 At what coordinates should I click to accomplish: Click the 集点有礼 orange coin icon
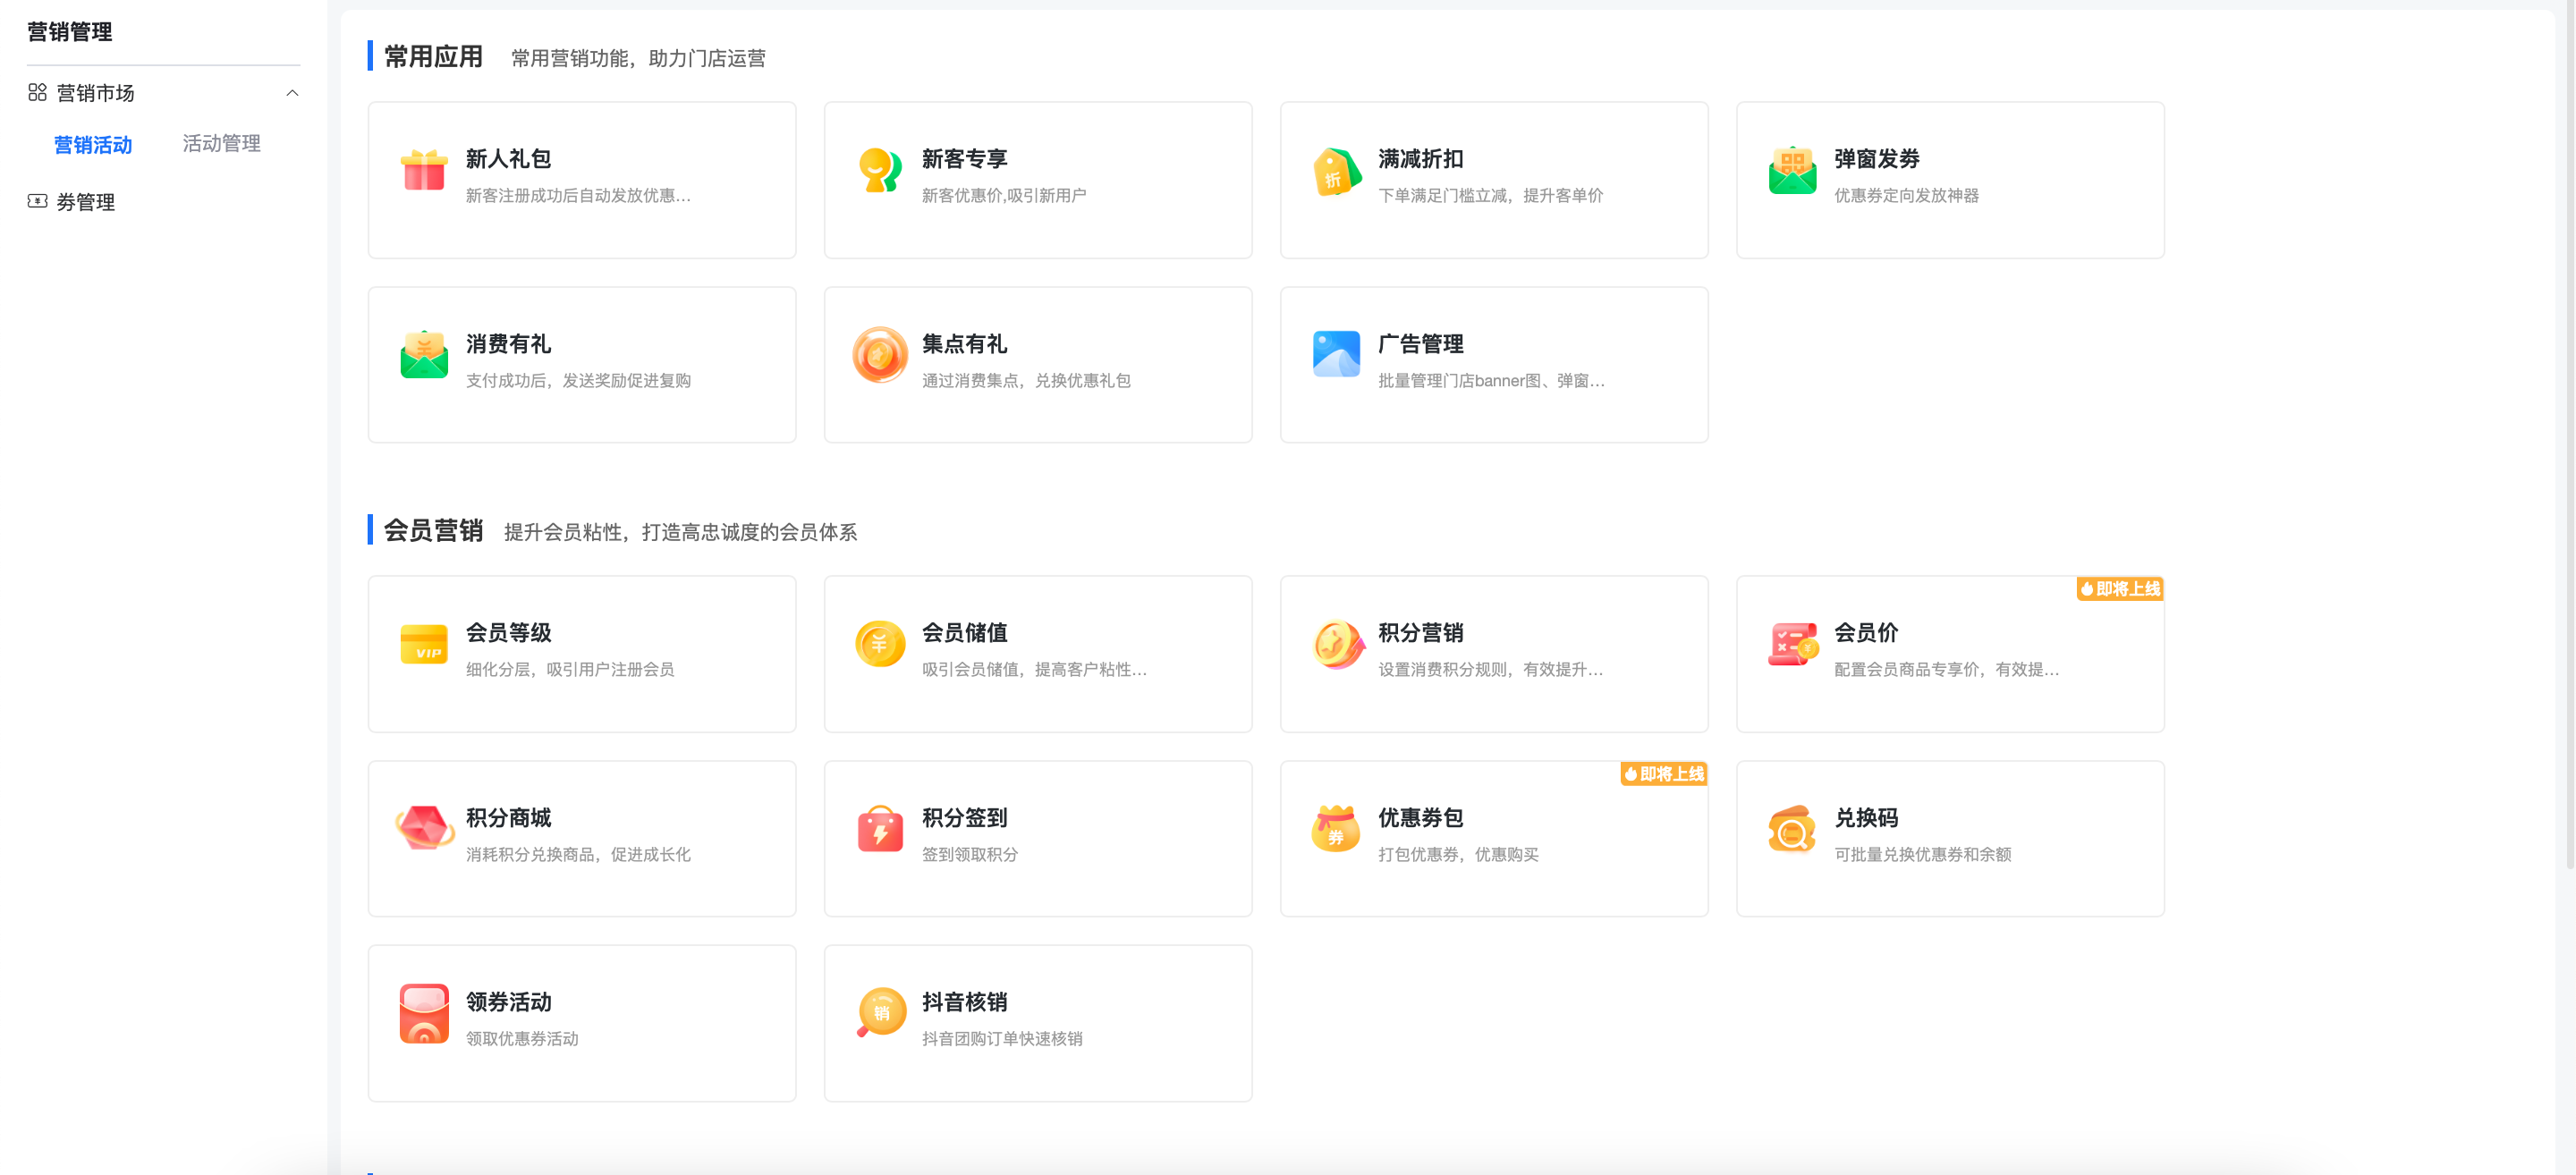tap(879, 355)
